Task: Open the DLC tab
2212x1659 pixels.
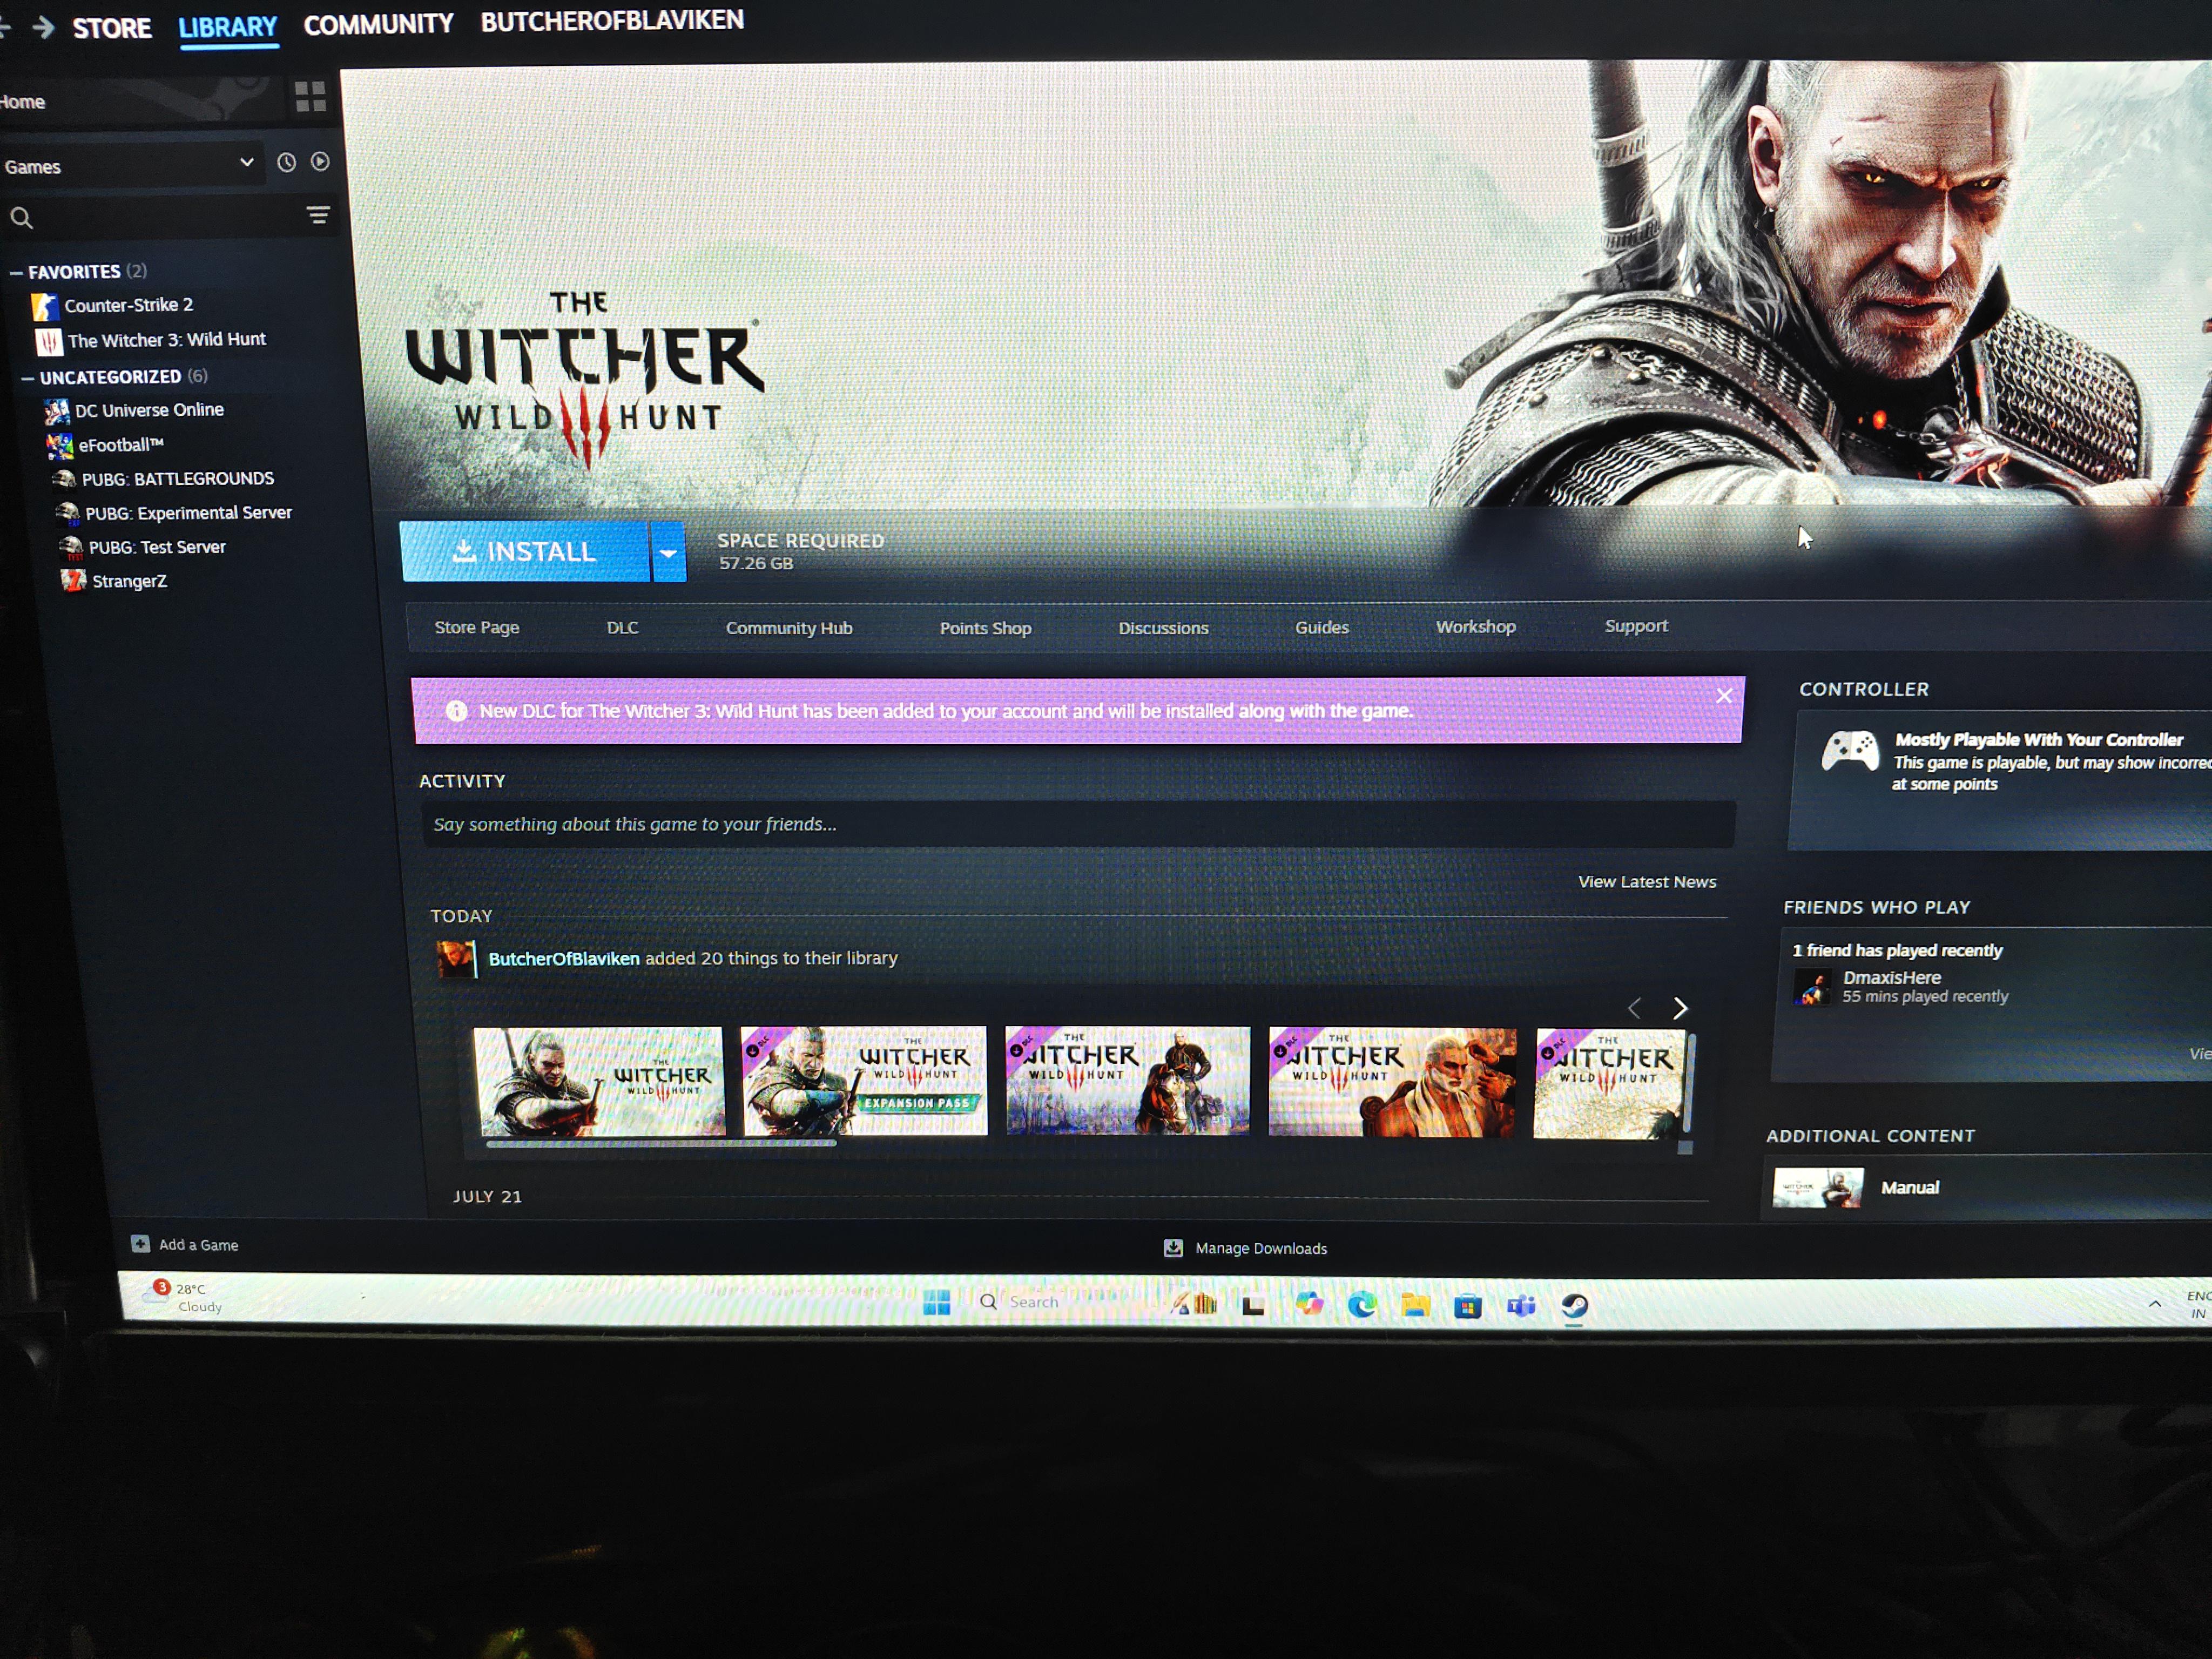Action: [x=622, y=627]
